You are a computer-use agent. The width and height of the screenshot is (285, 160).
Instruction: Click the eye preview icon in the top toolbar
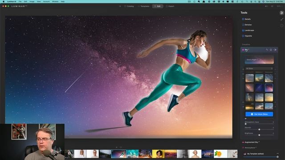click(272, 6)
